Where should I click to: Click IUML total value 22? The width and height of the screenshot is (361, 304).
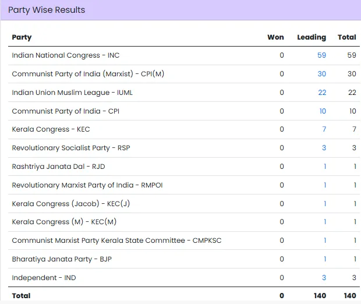(x=352, y=93)
